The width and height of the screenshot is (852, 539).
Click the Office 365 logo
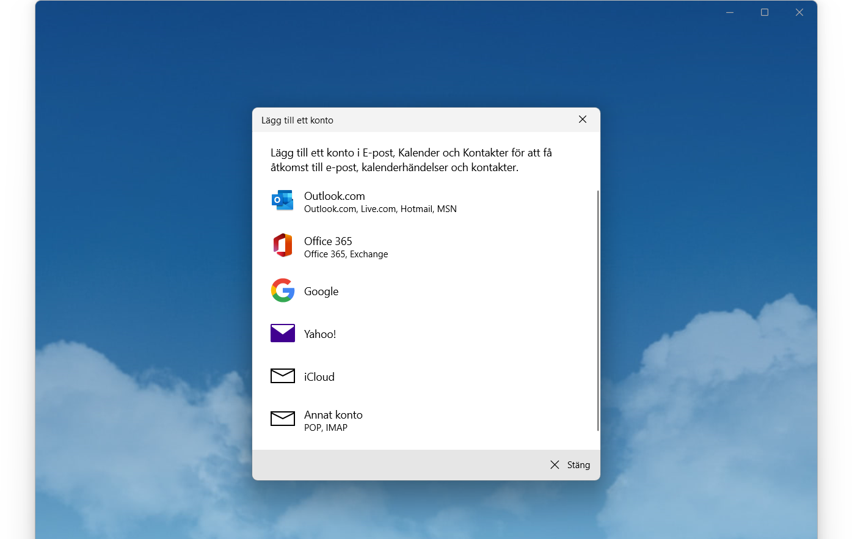282,245
